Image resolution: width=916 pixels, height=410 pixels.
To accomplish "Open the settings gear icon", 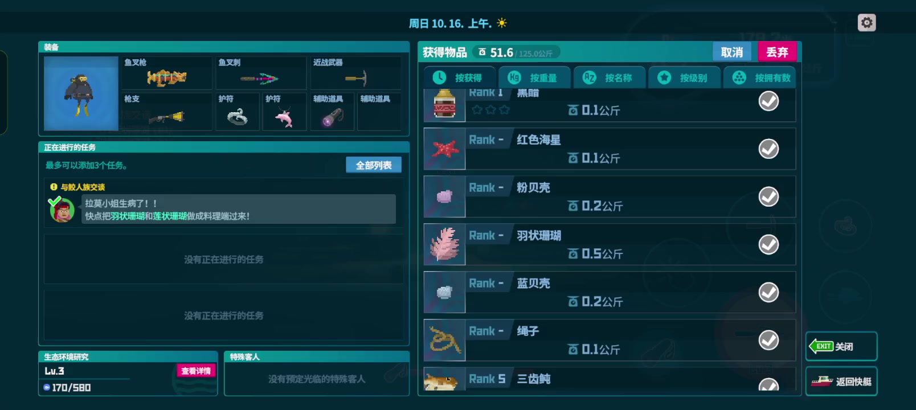I will [866, 23].
